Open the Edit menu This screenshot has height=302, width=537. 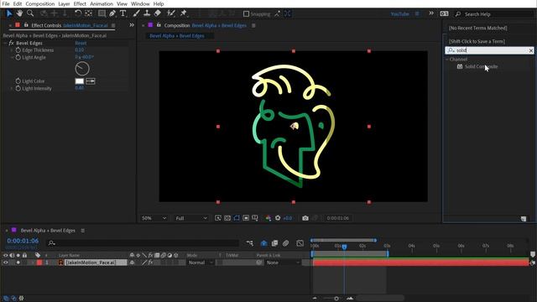tap(18, 3)
